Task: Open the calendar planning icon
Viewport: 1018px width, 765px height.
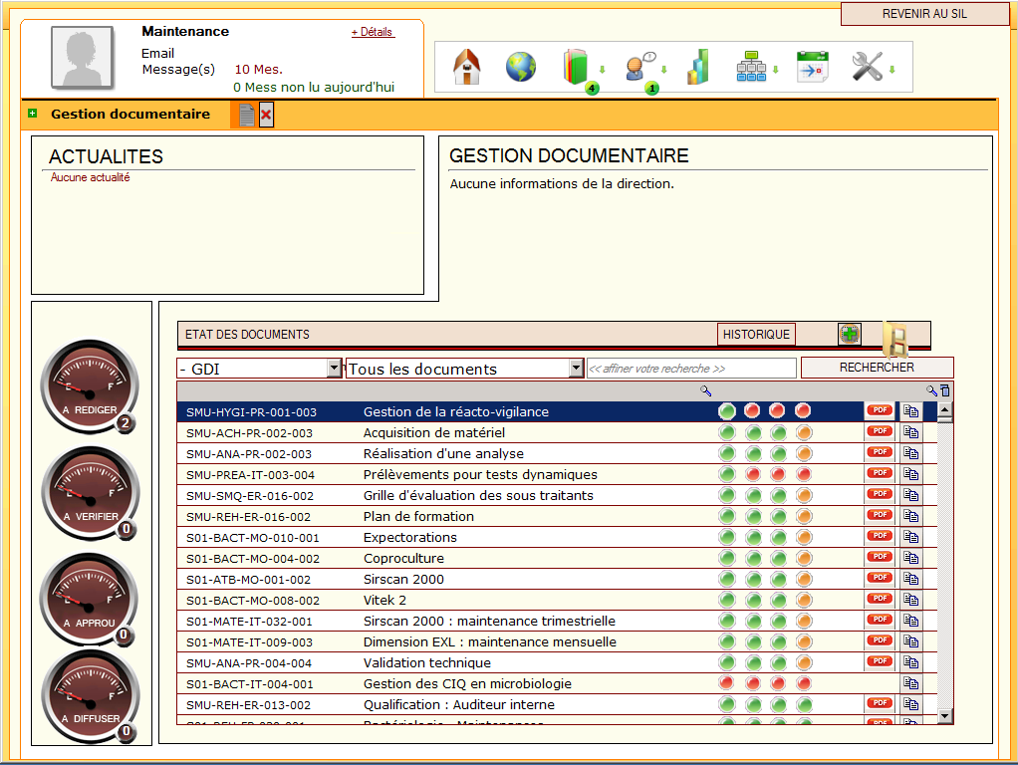Action: coord(812,68)
